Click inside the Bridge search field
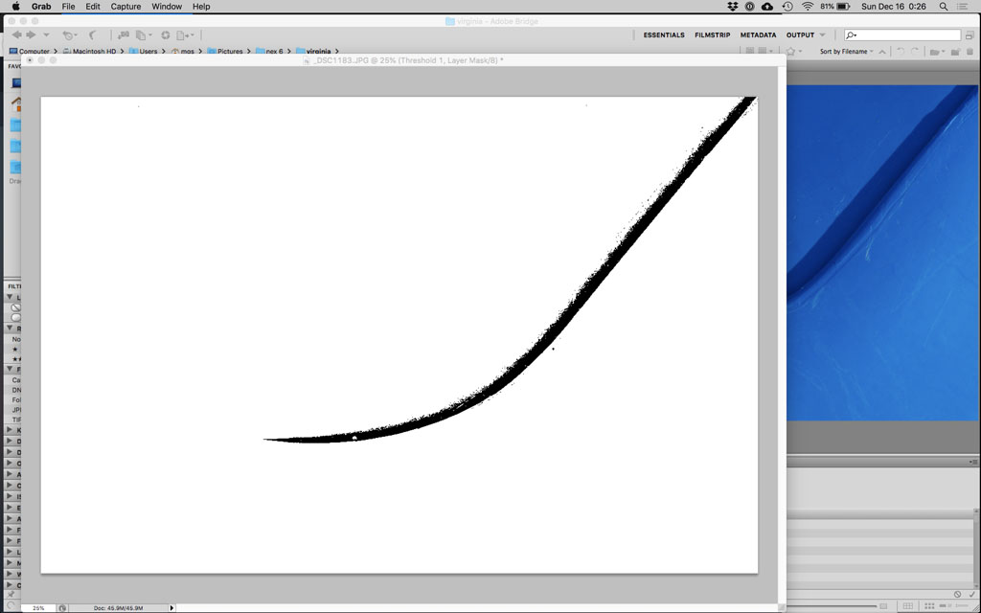The height and width of the screenshot is (613, 981). coord(902,35)
